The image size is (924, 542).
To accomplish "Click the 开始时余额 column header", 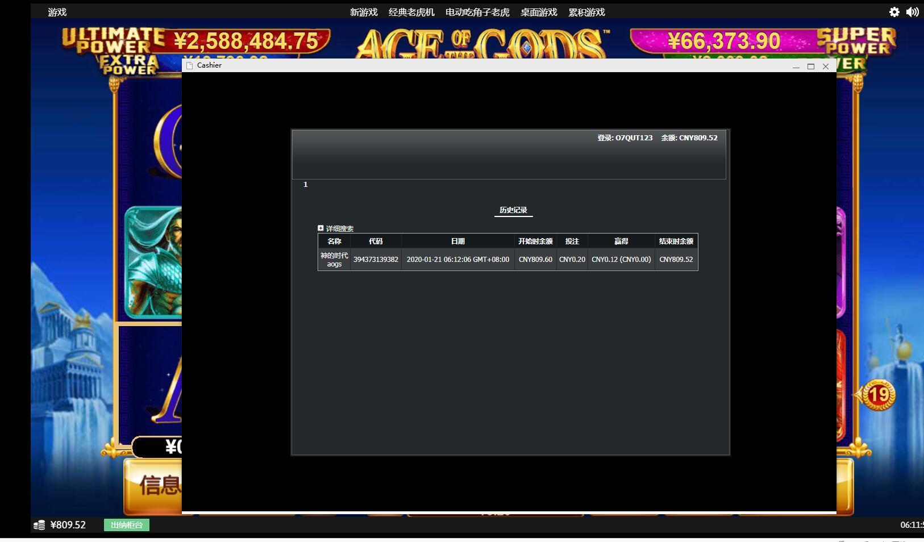I will (x=535, y=241).
